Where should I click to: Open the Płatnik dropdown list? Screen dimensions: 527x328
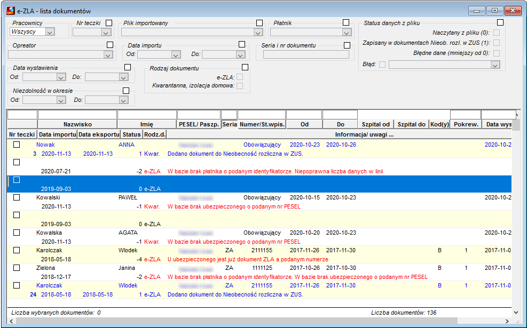pyautogui.click(x=347, y=33)
